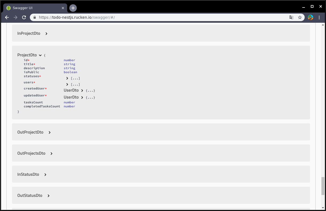Click the 'id' property name

[26, 60]
